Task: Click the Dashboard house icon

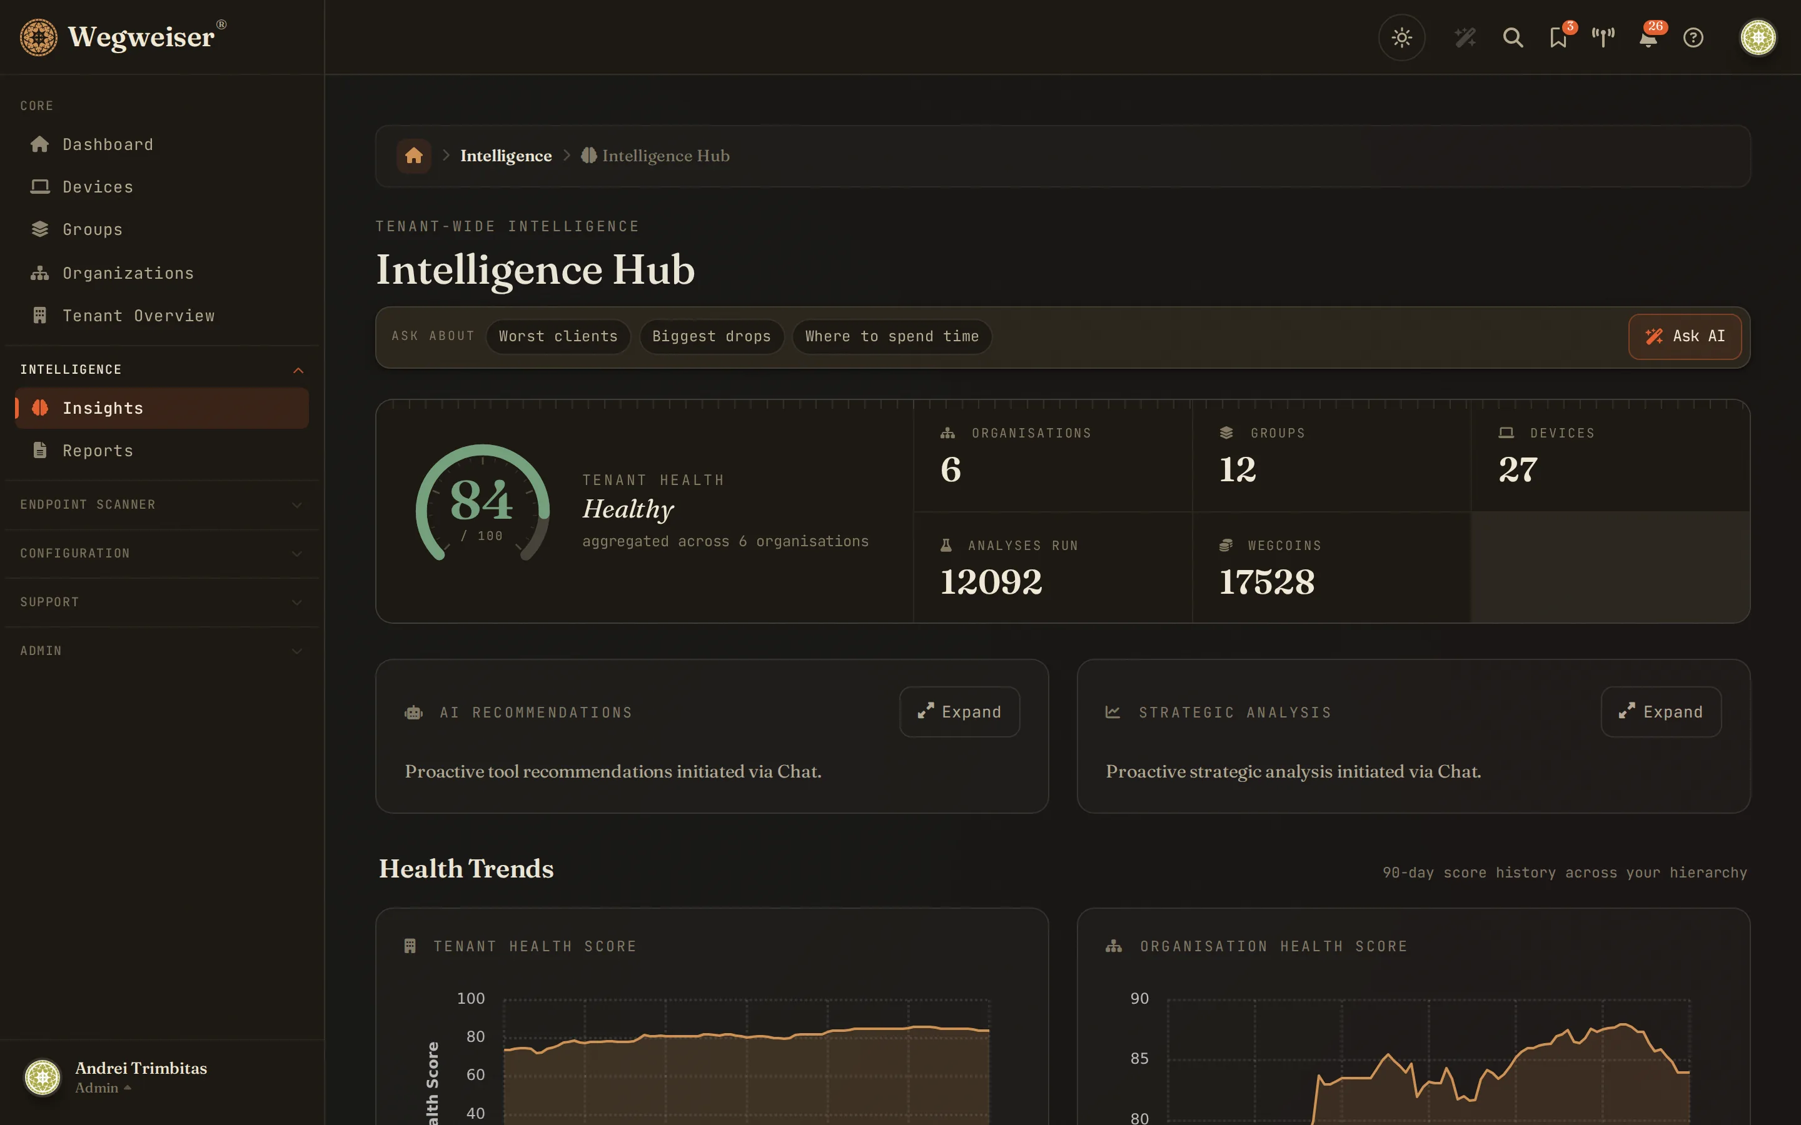Action: coord(40,144)
